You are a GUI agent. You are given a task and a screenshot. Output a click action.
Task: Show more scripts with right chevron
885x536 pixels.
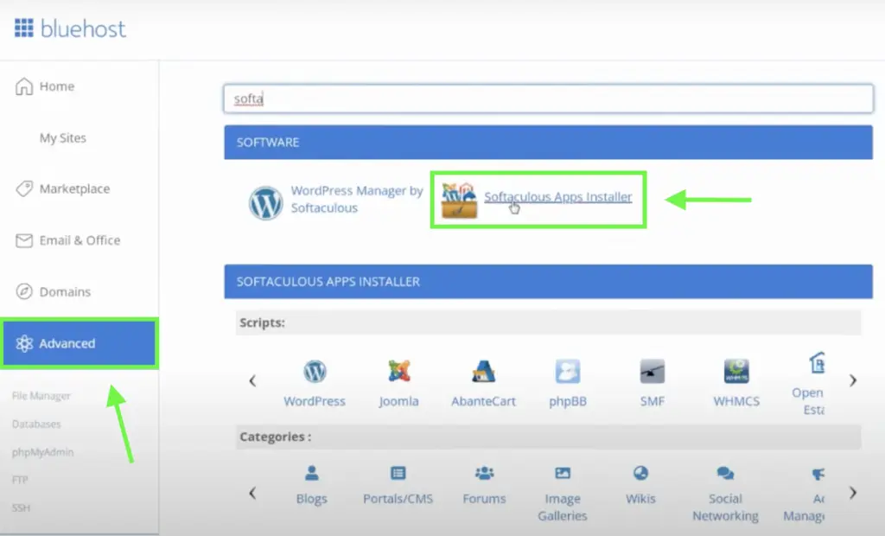[x=853, y=380]
